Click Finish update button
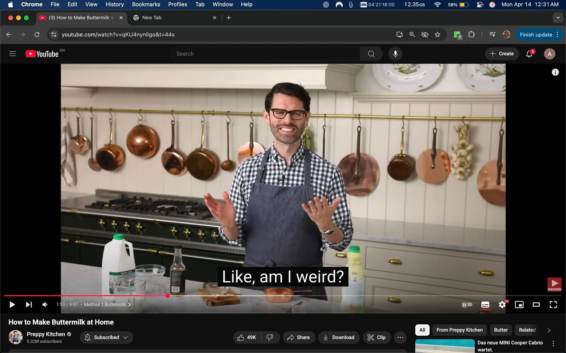 pos(536,35)
